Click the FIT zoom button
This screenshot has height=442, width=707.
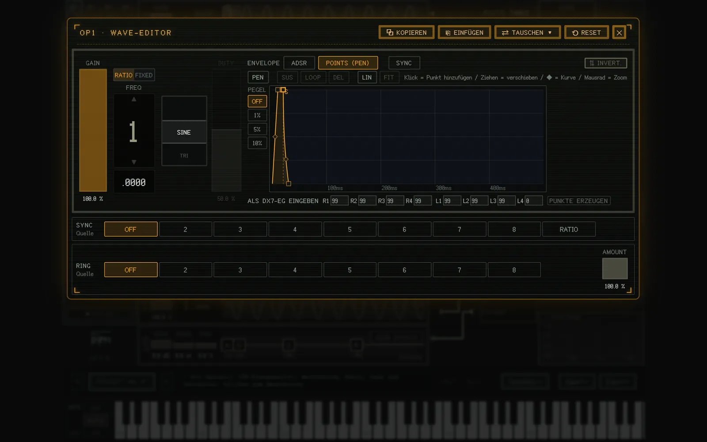(x=389, y=77)
